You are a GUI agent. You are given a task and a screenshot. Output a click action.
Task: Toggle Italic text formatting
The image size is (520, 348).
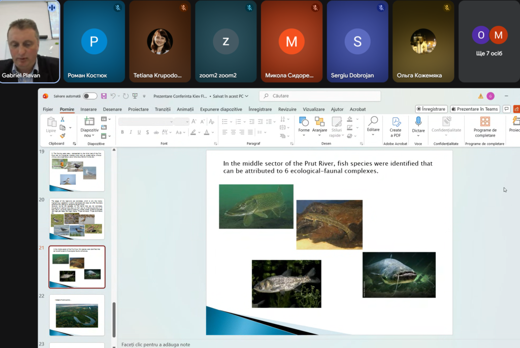click(x=132, y=132)
